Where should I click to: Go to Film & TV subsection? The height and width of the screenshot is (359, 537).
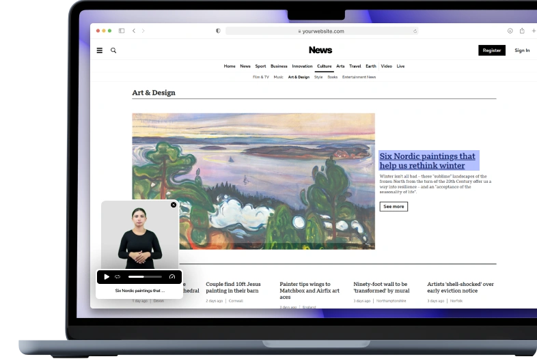coord(261,77)
